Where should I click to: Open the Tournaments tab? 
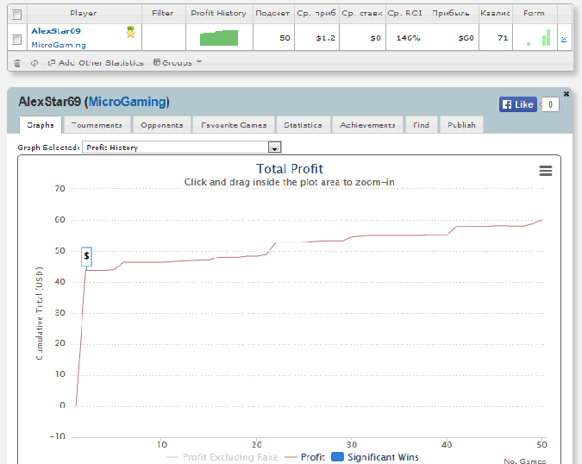coord(97,125)
